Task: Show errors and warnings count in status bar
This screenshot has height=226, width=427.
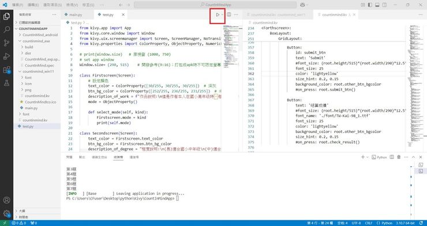Action: click(19, 223)
